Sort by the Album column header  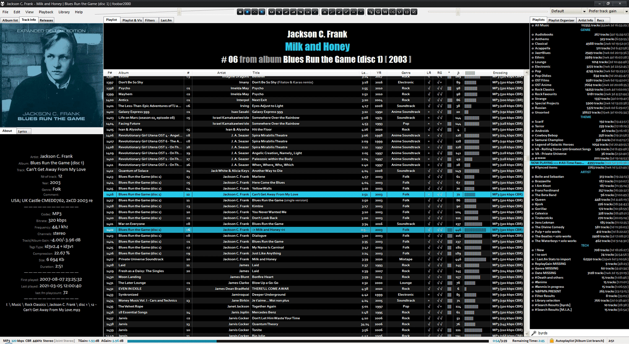tap(150, 72)
